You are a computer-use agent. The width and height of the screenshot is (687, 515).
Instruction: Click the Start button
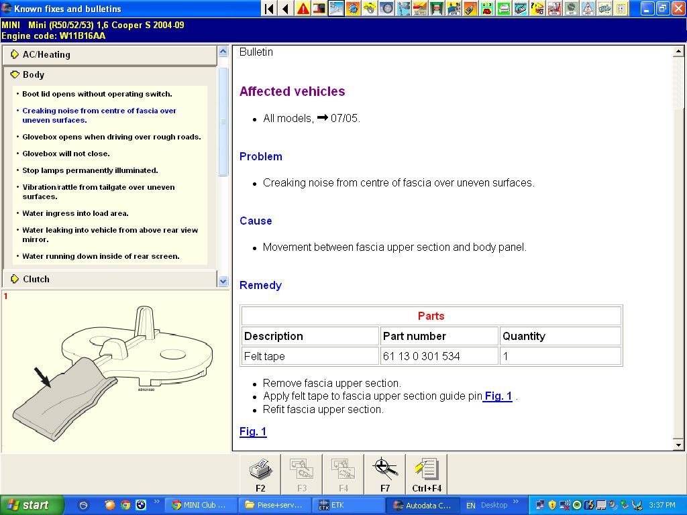click(32, 505)
